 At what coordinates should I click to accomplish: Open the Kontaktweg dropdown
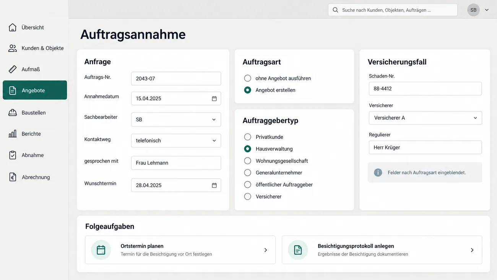[x=176, y=140]
